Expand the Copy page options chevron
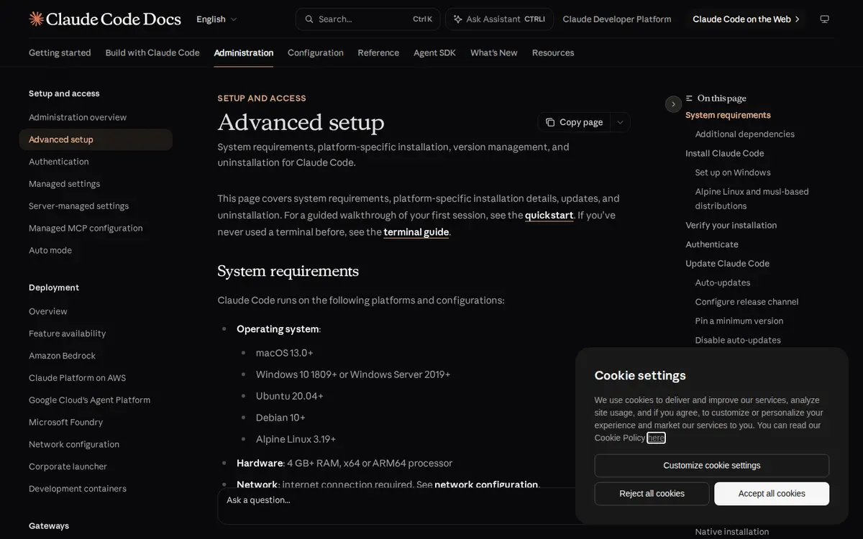Screen dimensions: 863x539 coord(620,122)
